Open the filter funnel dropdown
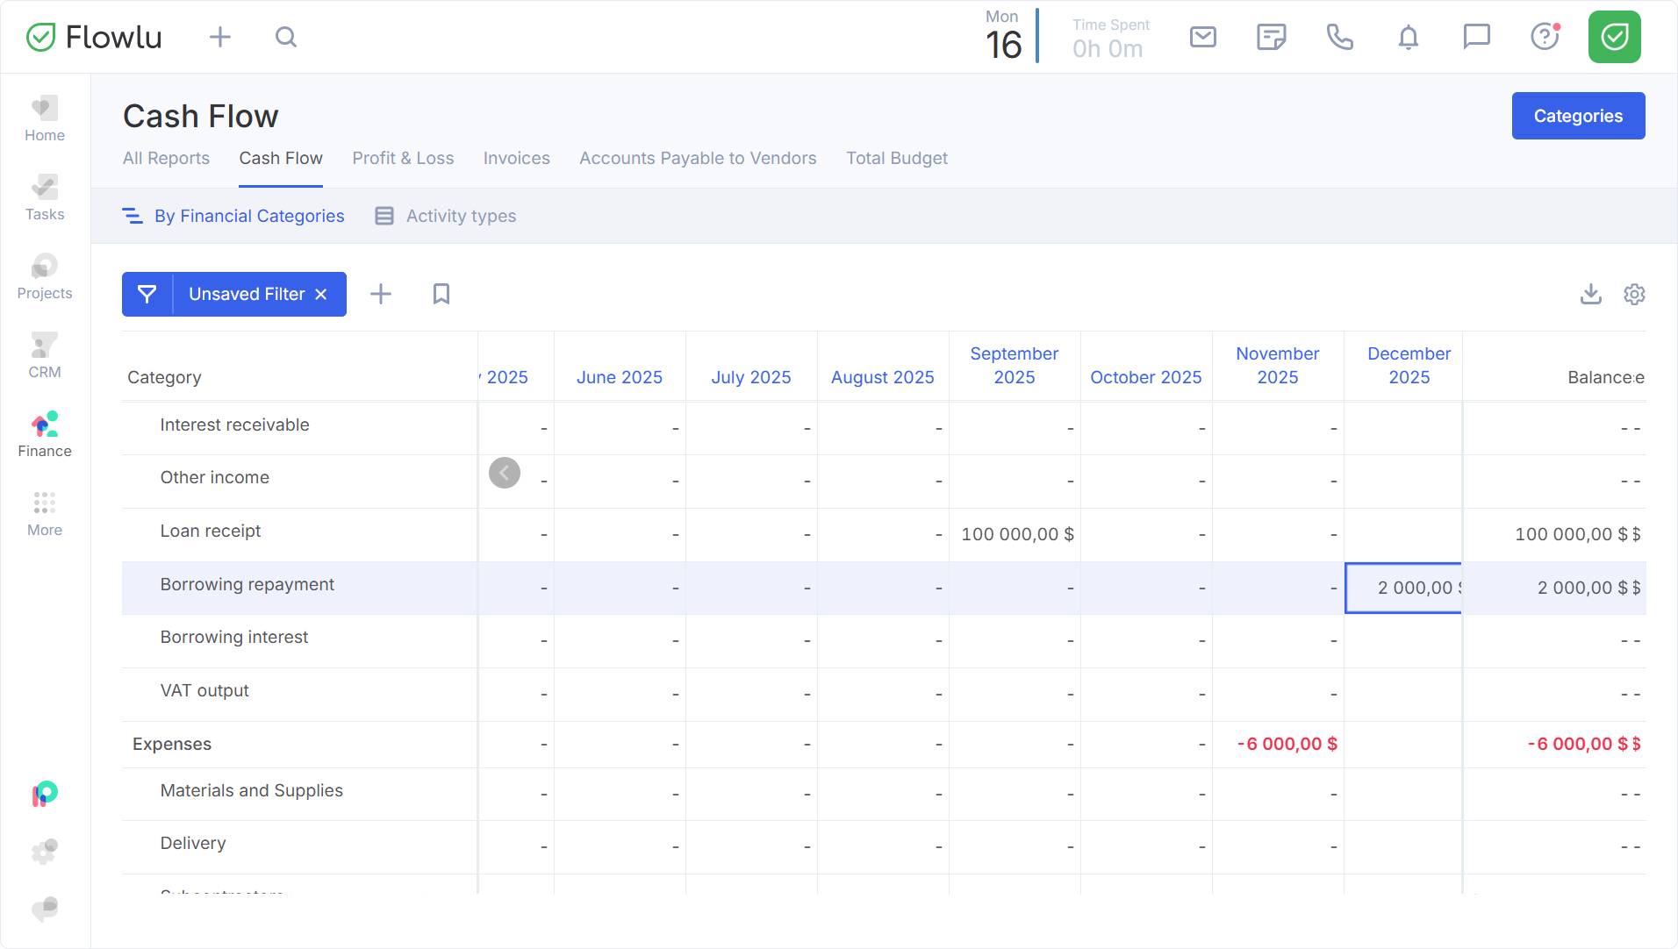The height and width of the screenshot is (949, 1678). (147, 294)
